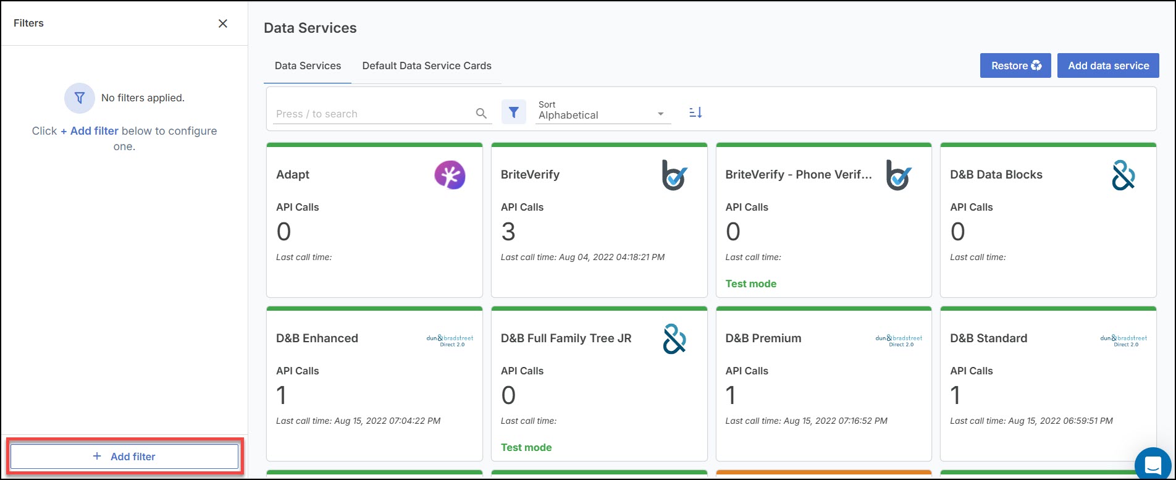Click D&B Enhanced last call time 07:04:22 PM

point(358,421)
